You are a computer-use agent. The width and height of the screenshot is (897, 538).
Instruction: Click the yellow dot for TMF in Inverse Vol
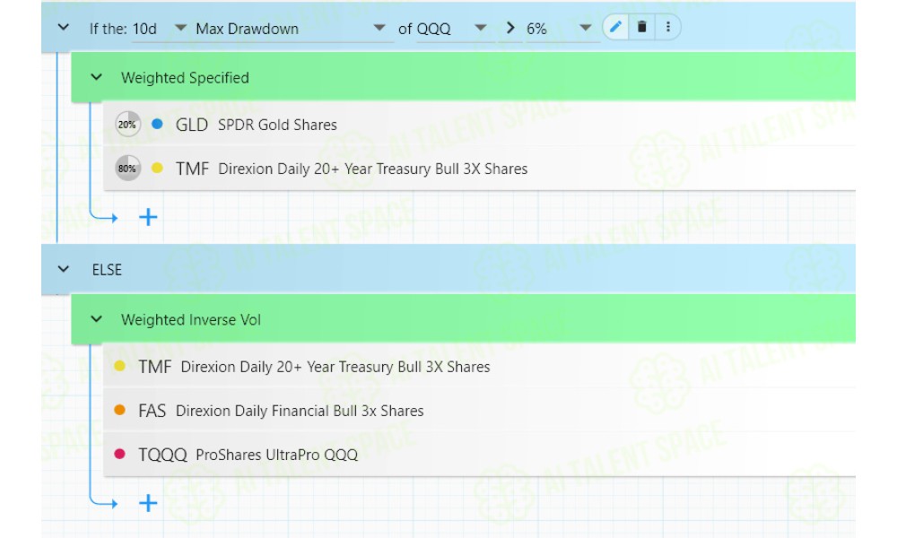(119, 366)
